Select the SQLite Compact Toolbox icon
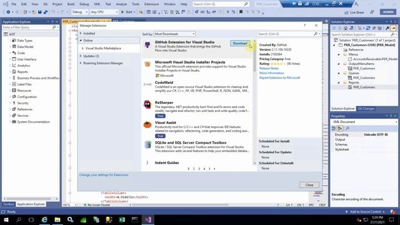Image resolution: width=400 pixels, height=225 pixels. tap(147, 144)
